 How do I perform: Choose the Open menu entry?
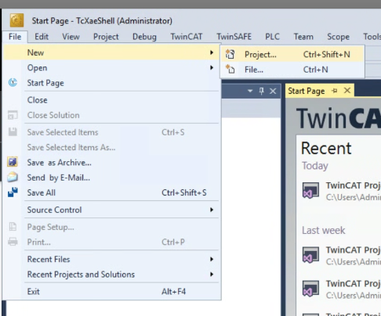pyautogui.click(x=112, y=68)
